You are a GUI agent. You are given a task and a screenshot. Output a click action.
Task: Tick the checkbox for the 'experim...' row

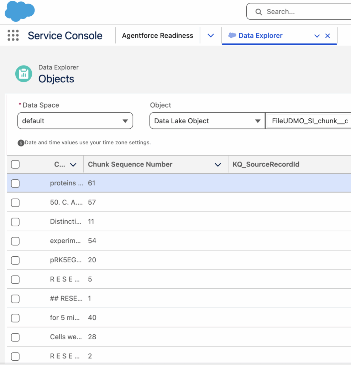tap(15, 241)
